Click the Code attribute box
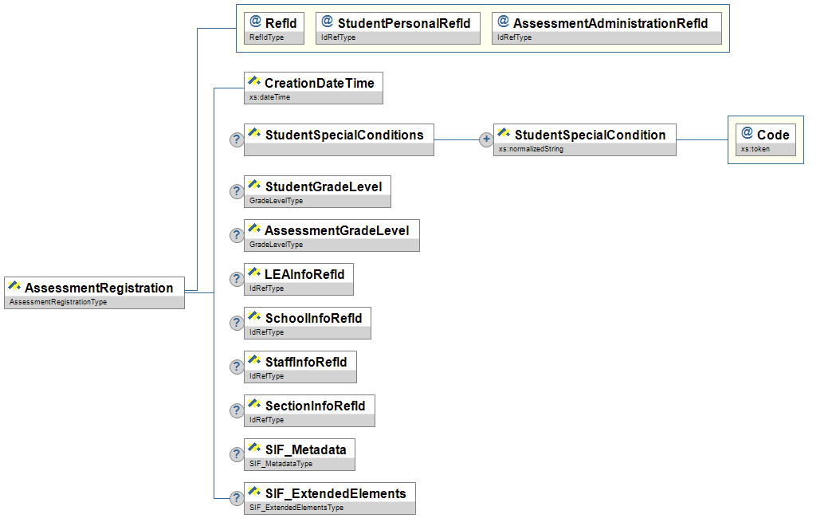 pyautogui.click(x=765, y=135)
